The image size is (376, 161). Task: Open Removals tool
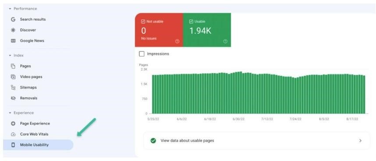29,98
